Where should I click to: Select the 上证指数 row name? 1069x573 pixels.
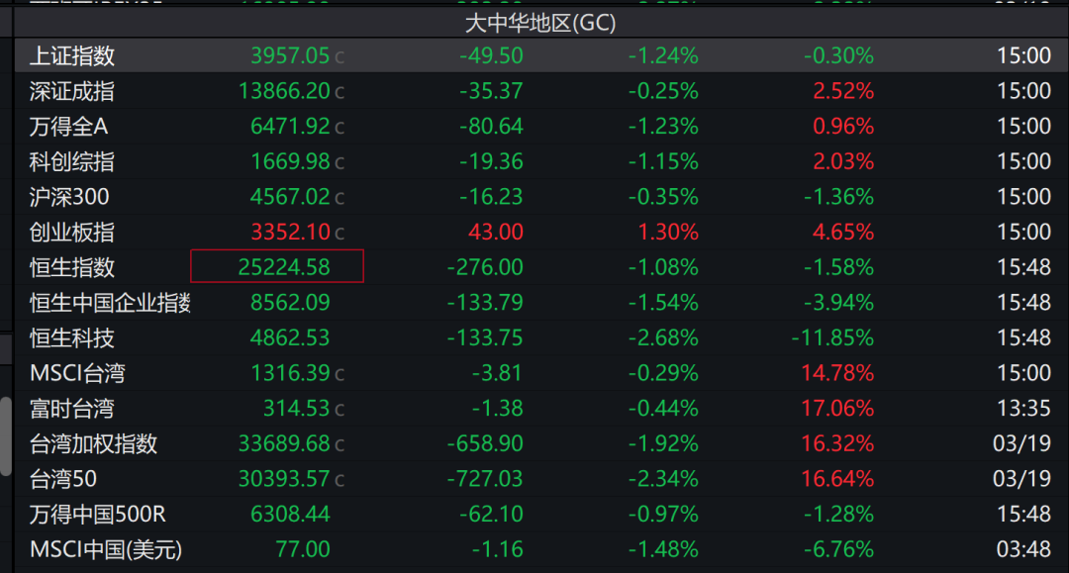pos(72,56)
